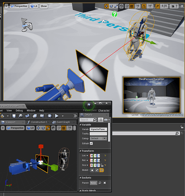
Task: Open Show menu in main viewport
Action: (44, 6)
